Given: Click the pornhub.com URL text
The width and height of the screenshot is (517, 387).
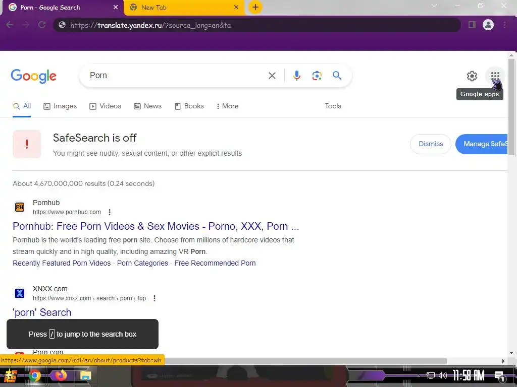Looking at the screenshot, I should point(67,212).
